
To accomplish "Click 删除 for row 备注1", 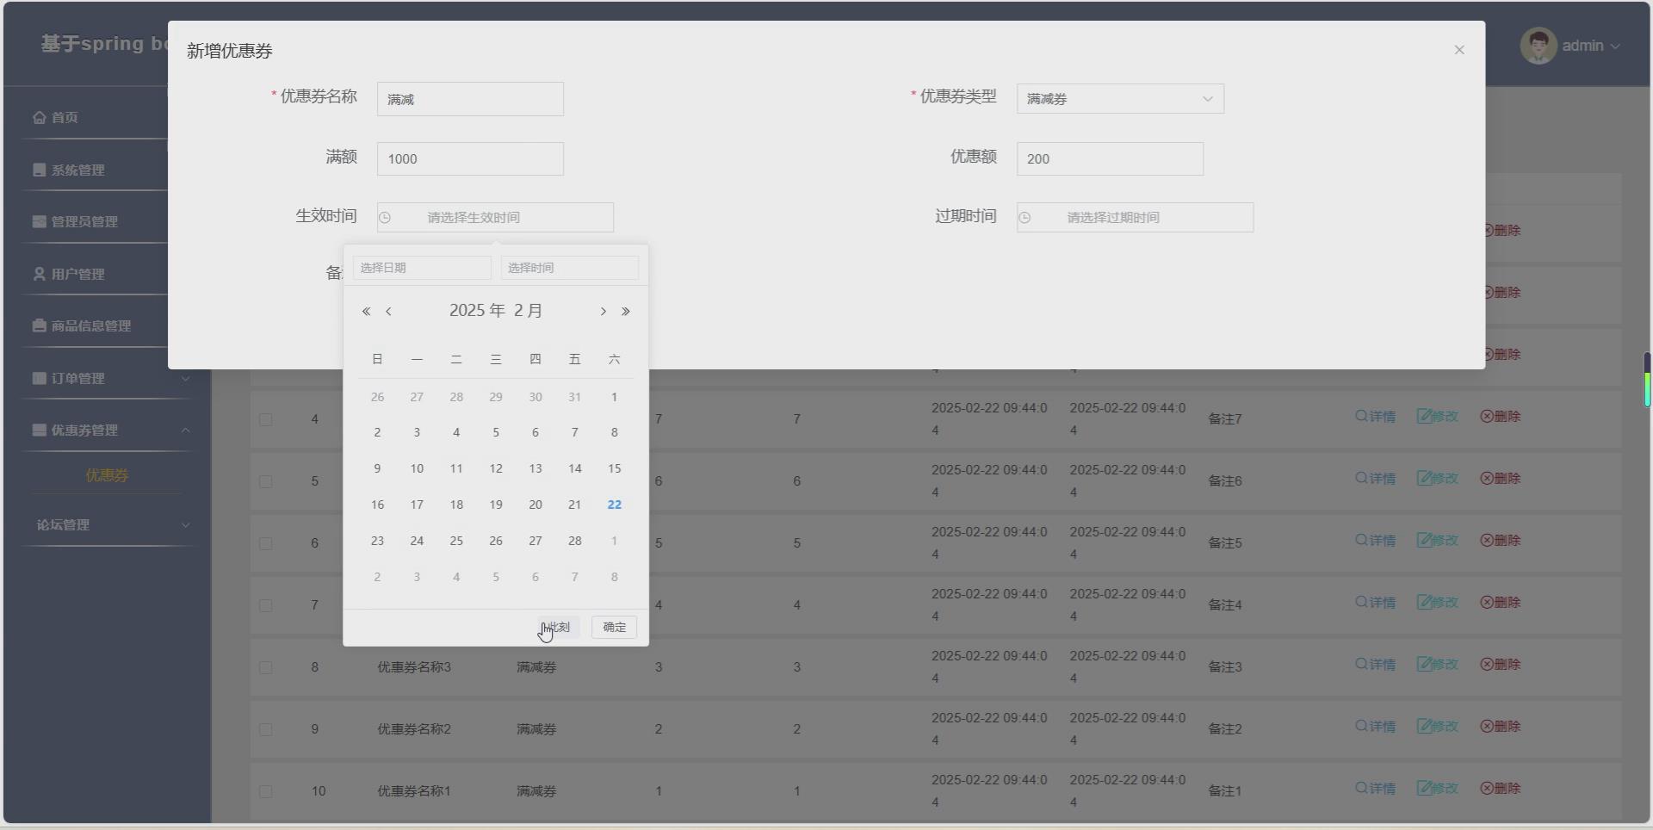I will [x=1501, y=789].
